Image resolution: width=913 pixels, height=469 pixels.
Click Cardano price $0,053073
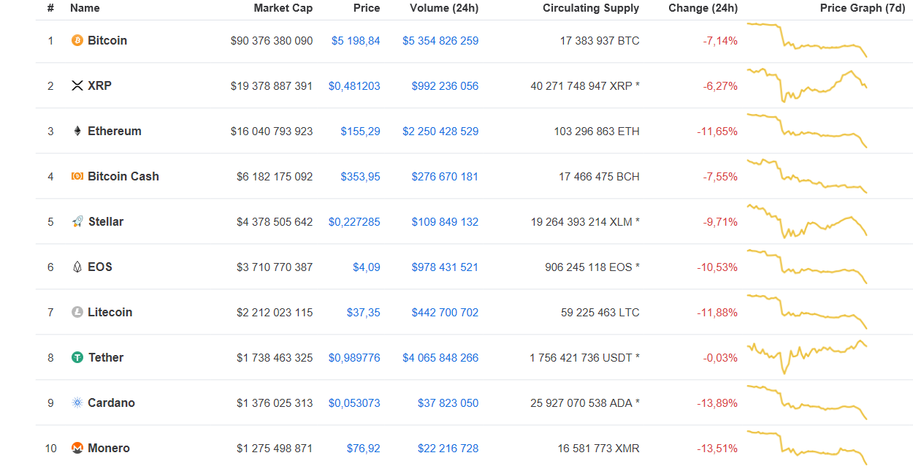point(354,403)
